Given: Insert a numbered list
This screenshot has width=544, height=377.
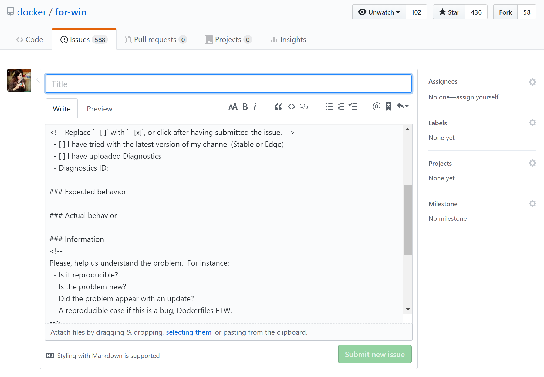Looking at the screenshot, I should tap(341, 107).
